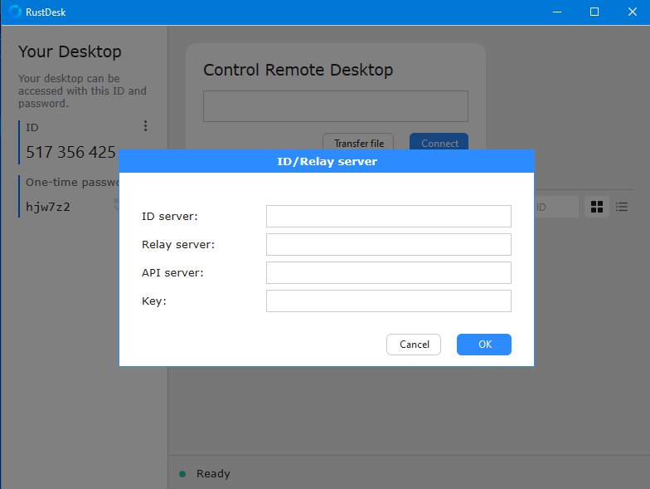650x489 pixels.
Task: Click the RustDesk logo in the title bar
Action: click(15, 12)
